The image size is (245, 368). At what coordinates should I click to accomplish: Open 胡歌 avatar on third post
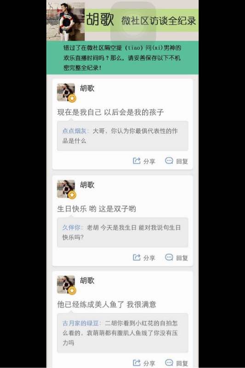click(x=66, y=284)
